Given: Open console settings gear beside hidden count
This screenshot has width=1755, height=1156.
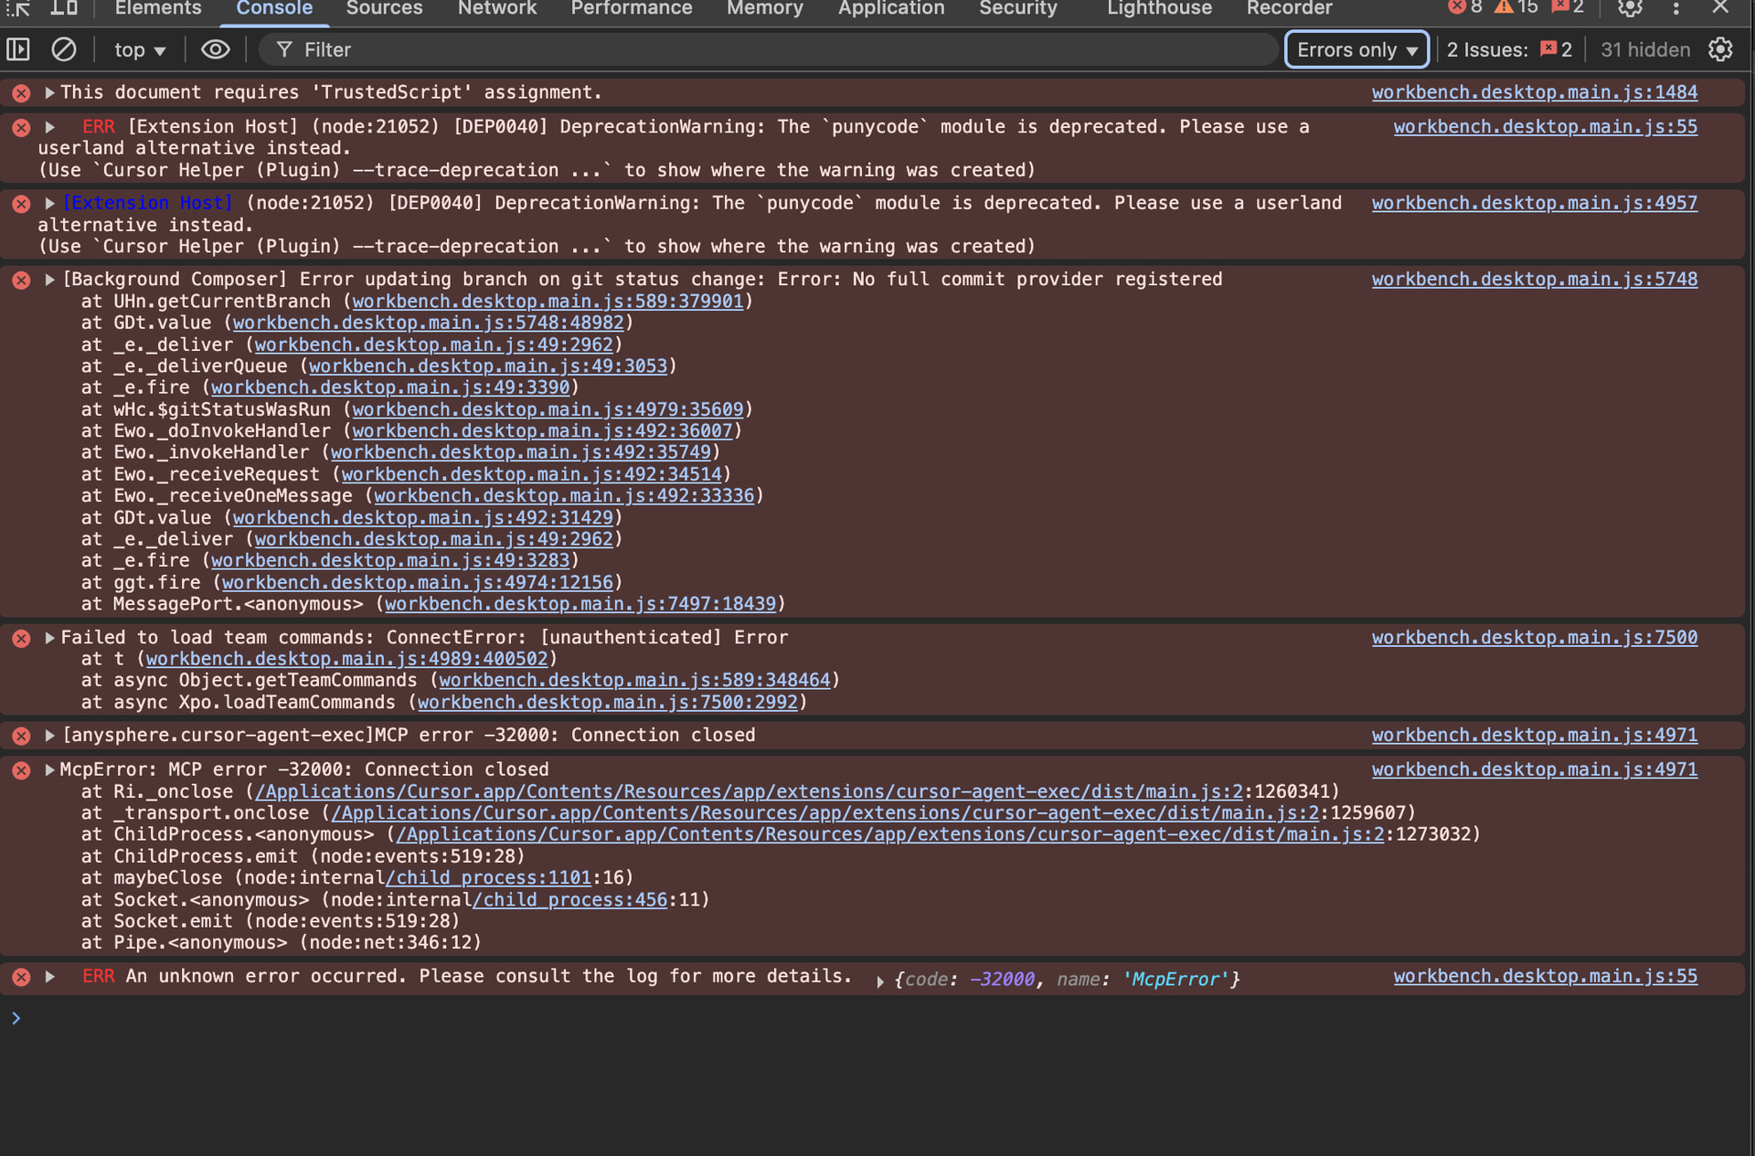Looking at the screenshot, I should [1720, 49].
